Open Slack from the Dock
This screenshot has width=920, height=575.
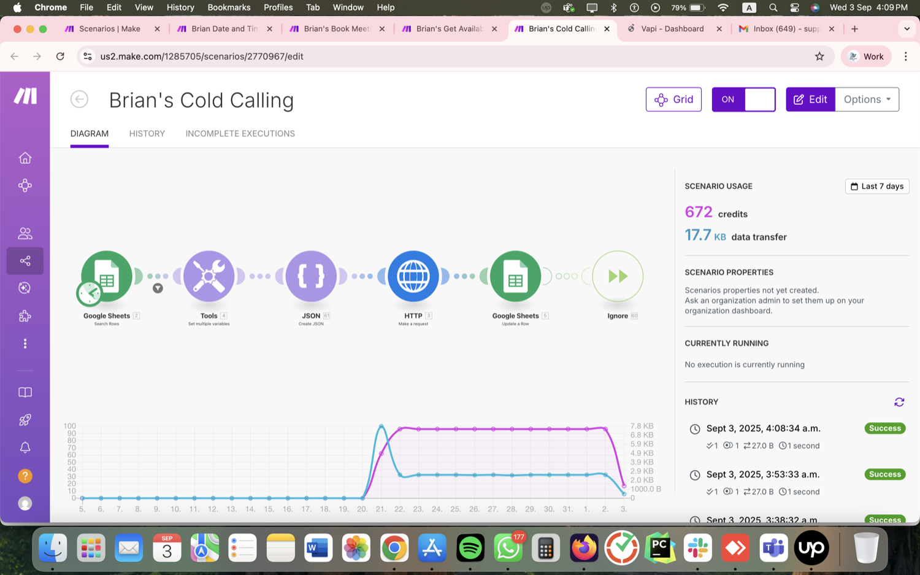pos(698,547)
